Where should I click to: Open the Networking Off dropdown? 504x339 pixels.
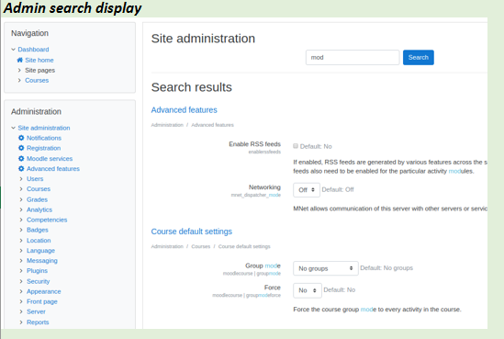pos(307,190)
